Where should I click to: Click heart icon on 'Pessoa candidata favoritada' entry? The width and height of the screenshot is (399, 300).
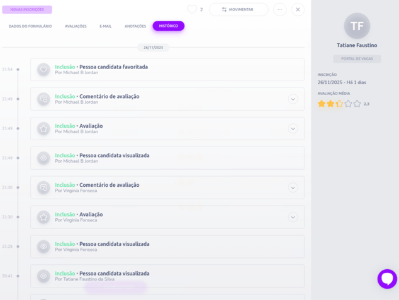43,70
